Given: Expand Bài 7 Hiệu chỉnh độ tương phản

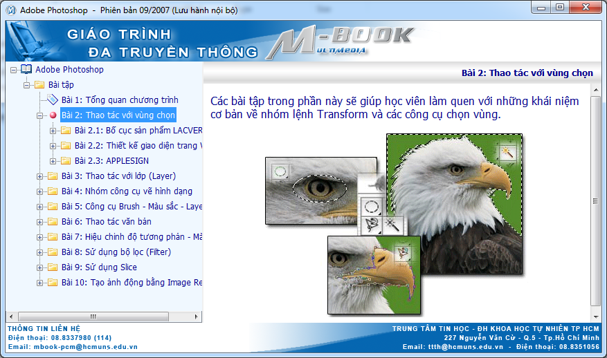Looking at the screenshot, I should pos(39,237).
